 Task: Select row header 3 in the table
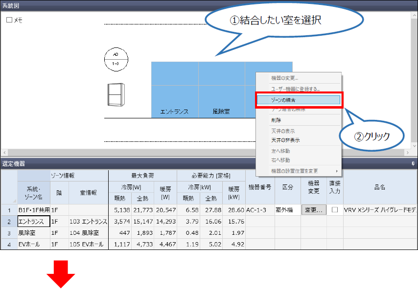click(x=9, y=232)
